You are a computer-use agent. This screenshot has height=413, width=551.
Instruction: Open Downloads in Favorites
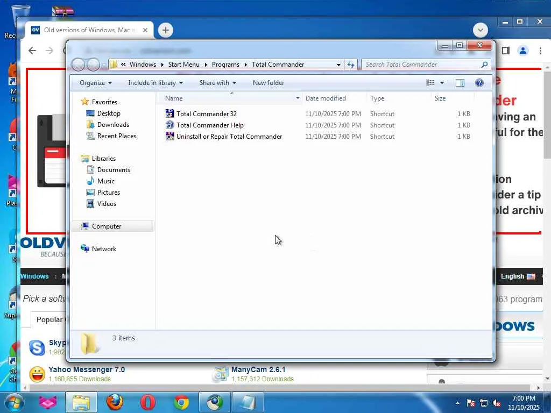(x=113, y=125)
